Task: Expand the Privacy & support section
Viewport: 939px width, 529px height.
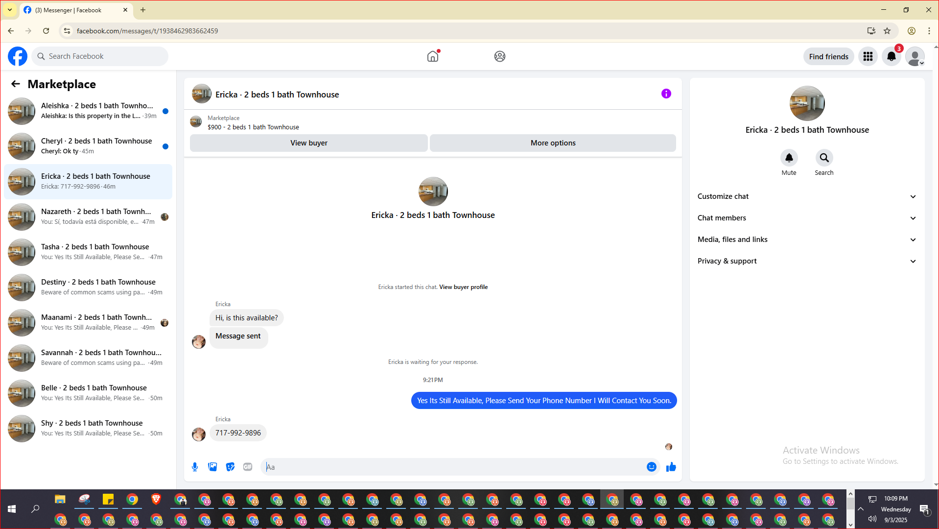Action: 807,261
